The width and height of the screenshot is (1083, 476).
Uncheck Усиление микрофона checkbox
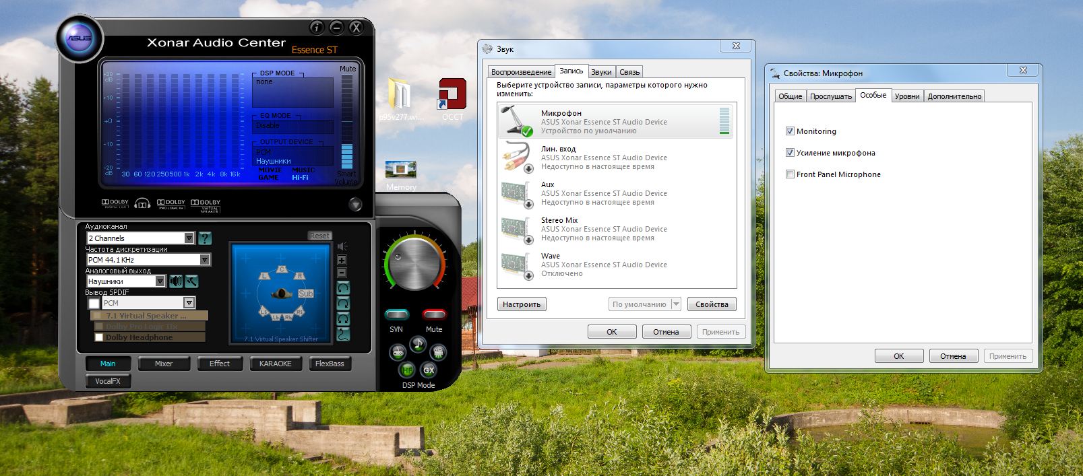click(x=791, y=153)
